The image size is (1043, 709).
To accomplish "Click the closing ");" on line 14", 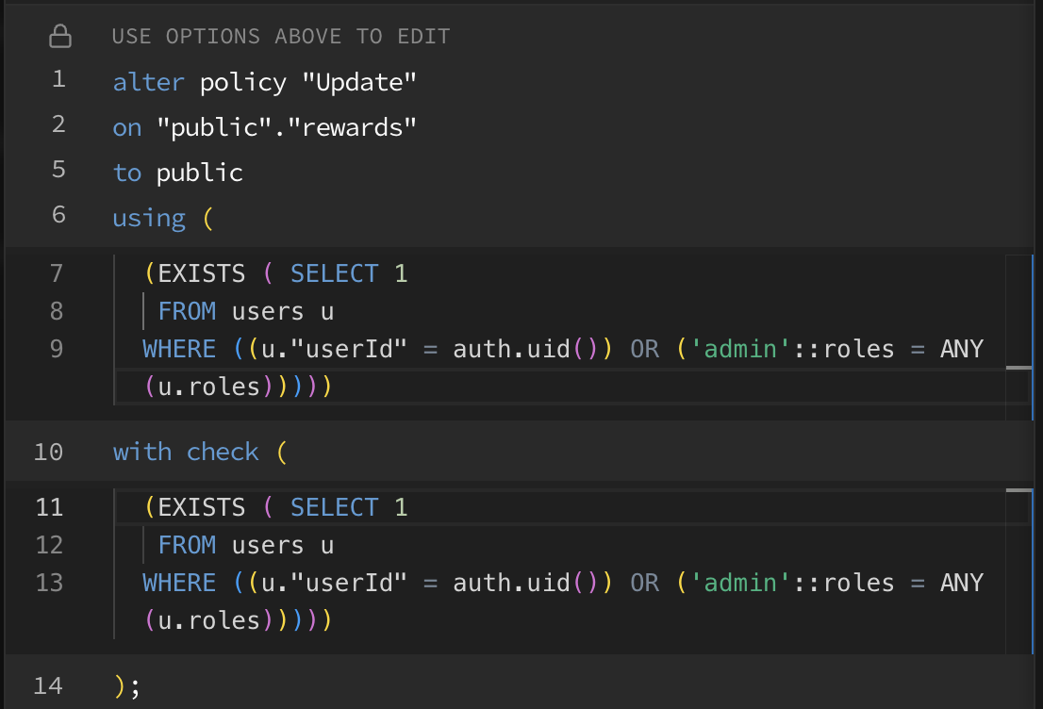I will pos(124,685).
